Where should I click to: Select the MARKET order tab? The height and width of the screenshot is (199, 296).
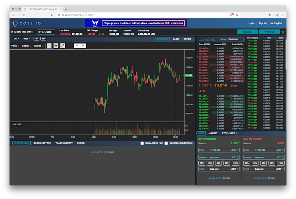[213, 133]
